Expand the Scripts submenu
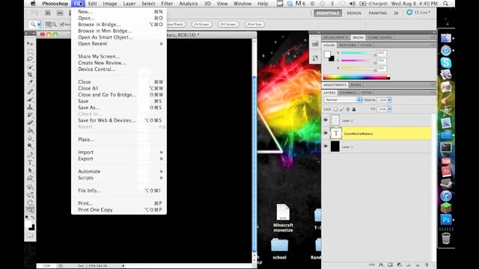 119,178
